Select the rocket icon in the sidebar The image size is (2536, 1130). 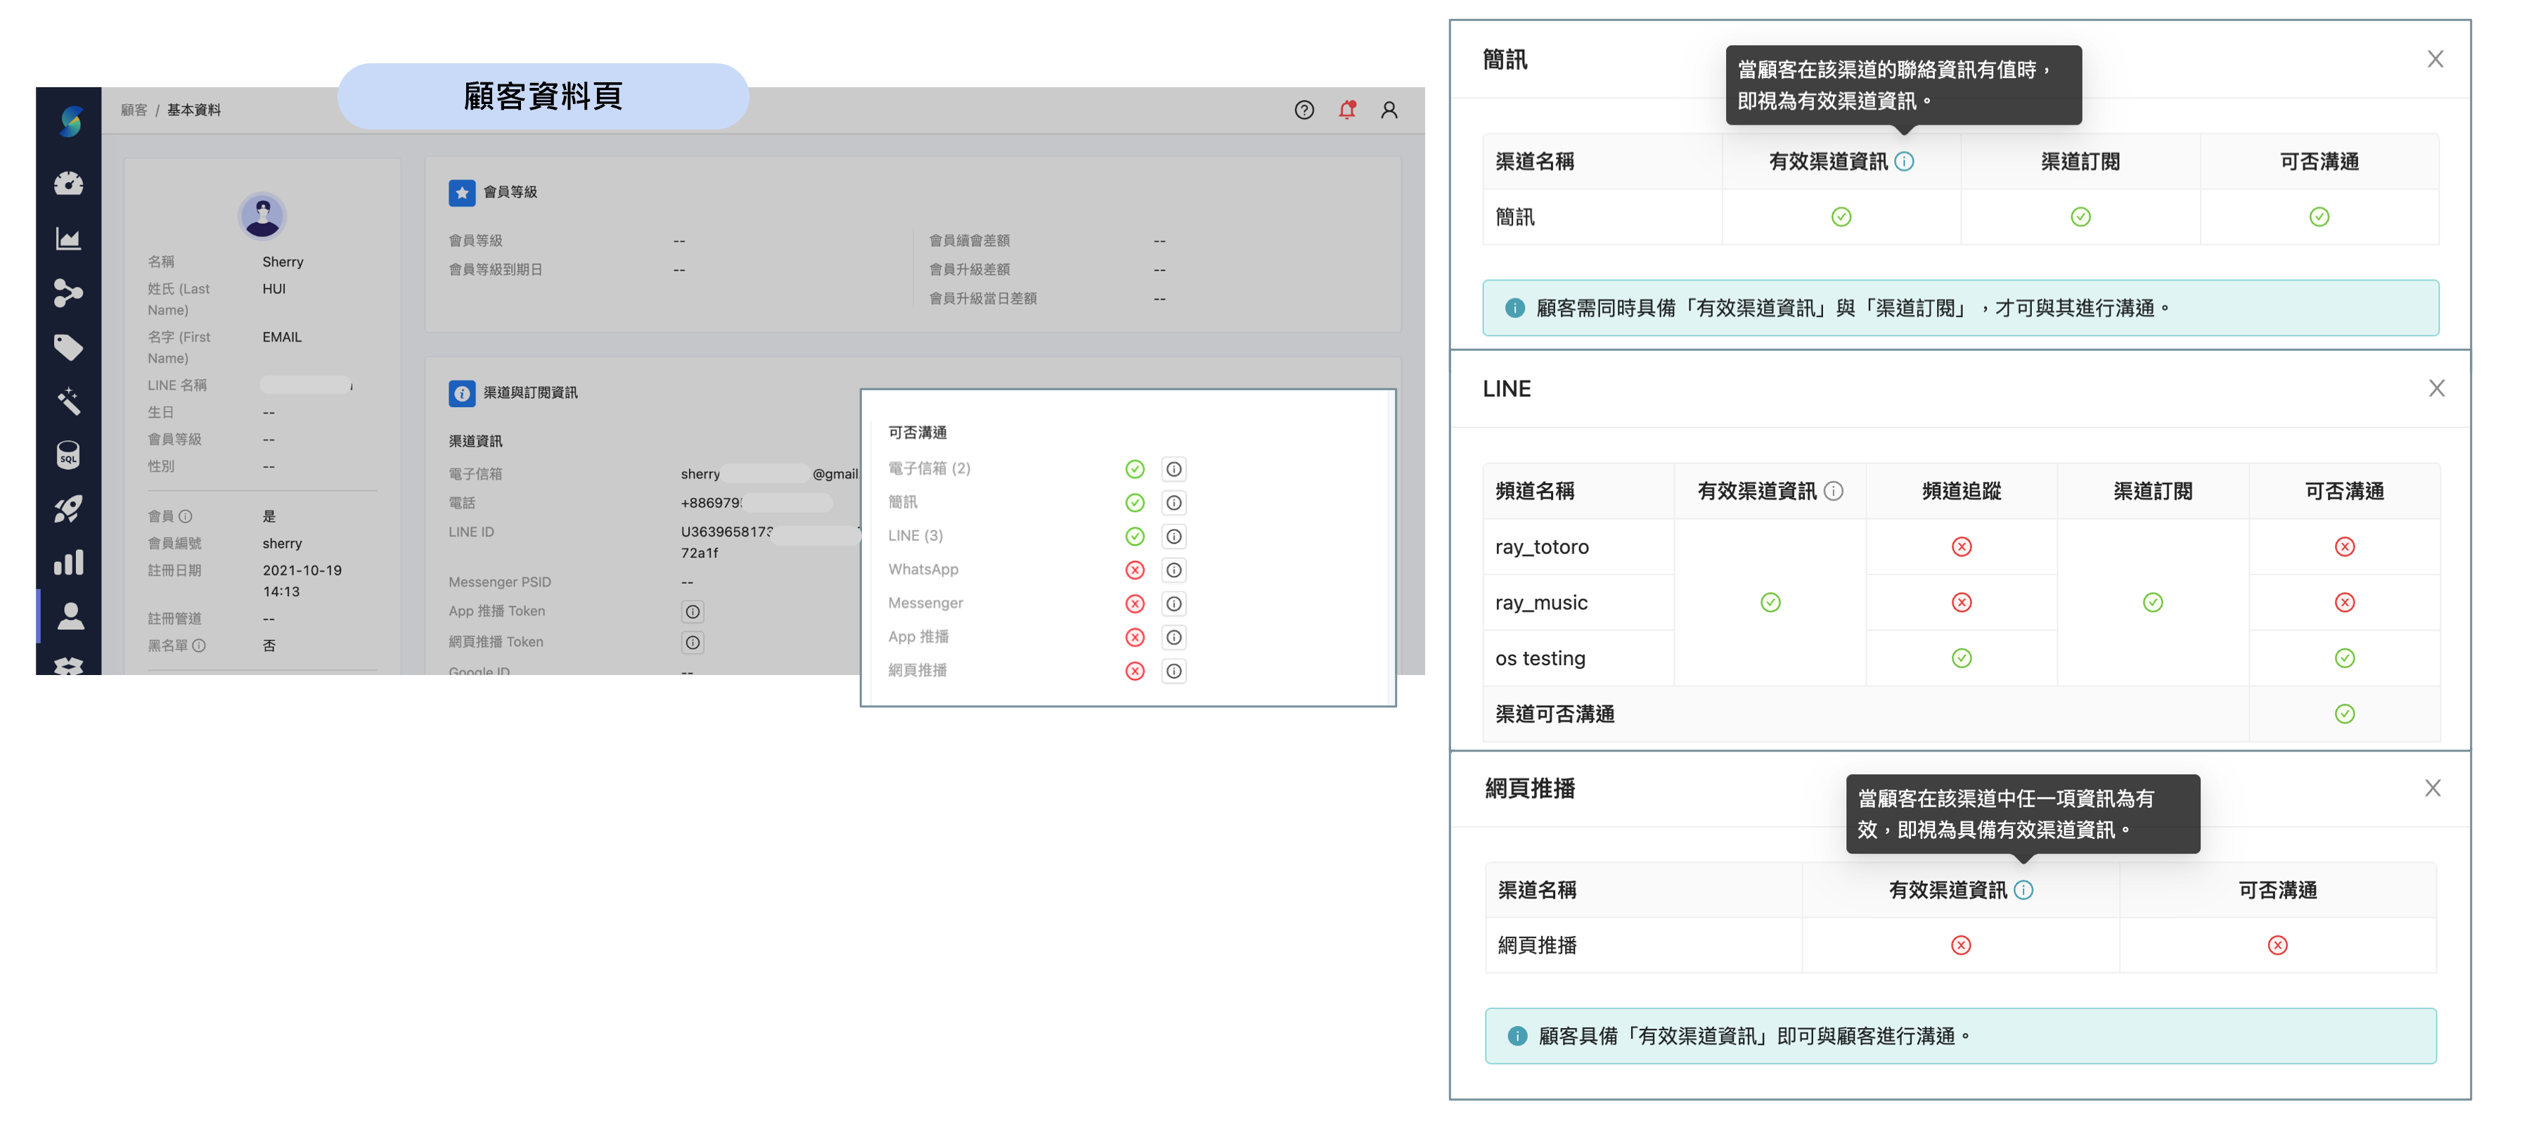pos(69,508)
